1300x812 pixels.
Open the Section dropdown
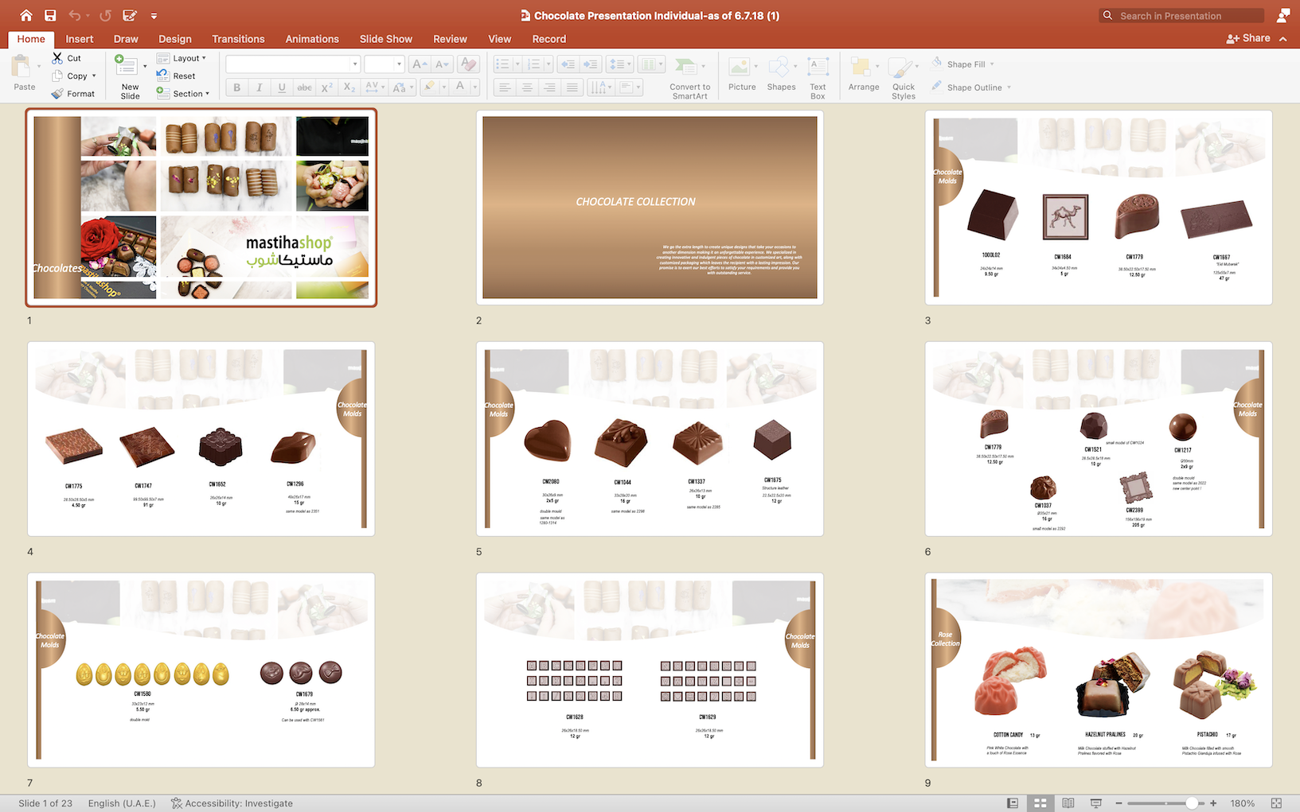pyautogui.click(x=182, y=94)
